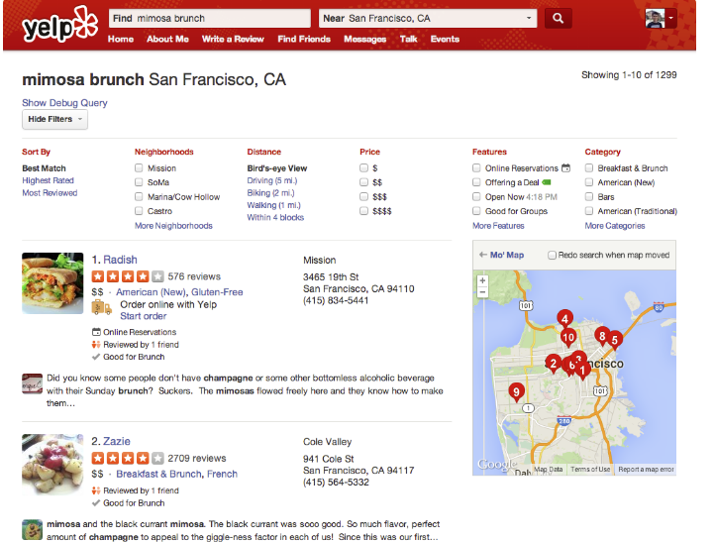Click the Yelp logo
The height and width of the screenshot is (542, 715).
59,25
